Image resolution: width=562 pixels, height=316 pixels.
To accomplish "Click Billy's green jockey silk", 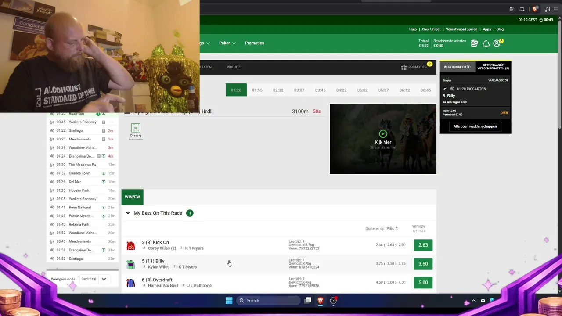I will [x=130, y=264].
